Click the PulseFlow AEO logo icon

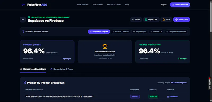[23, 5]
